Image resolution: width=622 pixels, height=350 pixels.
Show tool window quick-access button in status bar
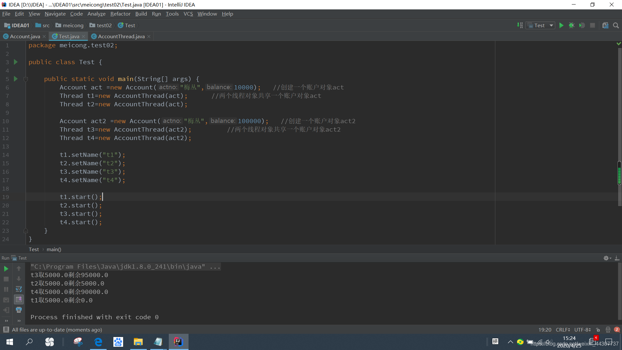pyautogui.click(x=6, y=330)
